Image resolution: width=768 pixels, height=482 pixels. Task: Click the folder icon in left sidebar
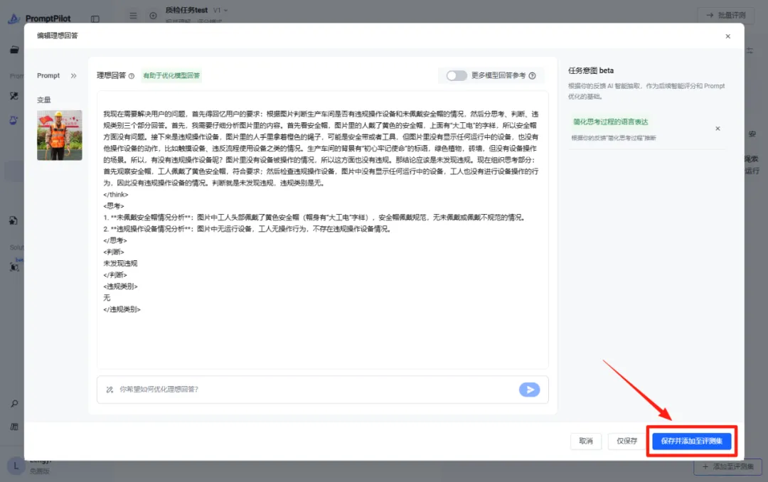(x=14, y=50)
